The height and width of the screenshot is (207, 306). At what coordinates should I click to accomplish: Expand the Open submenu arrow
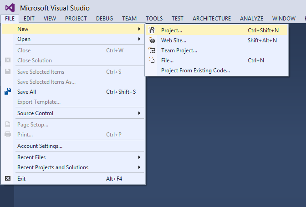(139, 39)
